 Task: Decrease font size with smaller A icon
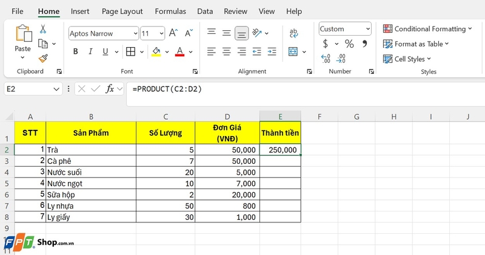point(189,33)
